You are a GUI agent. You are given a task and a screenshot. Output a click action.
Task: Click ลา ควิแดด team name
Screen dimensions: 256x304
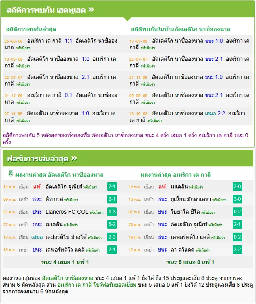182,250
